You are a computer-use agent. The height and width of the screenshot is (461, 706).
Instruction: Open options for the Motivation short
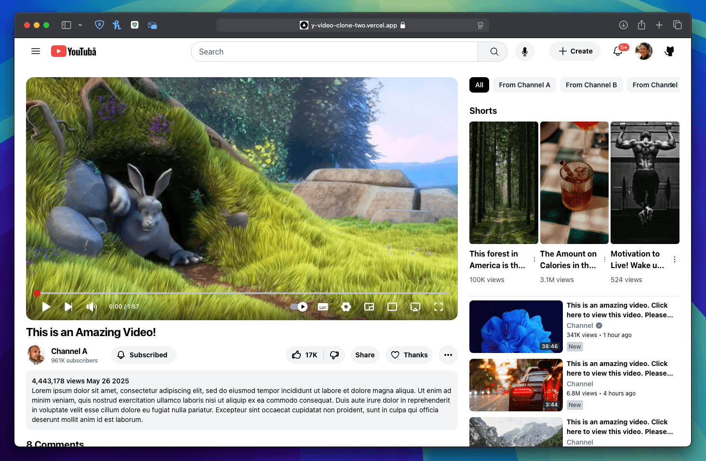pos(675,259)
